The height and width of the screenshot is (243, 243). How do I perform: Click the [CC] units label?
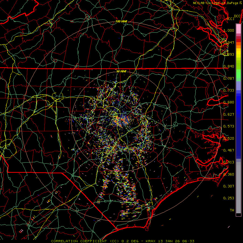tap(231, 19)
